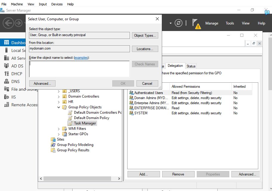Expand the Domain Controllers node
Screen dimensions: 272x191
59,96
